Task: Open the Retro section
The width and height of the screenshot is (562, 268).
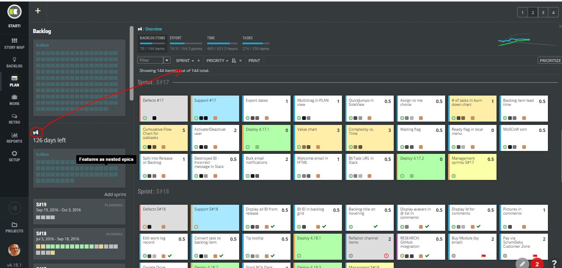Action: pos(14,119)
